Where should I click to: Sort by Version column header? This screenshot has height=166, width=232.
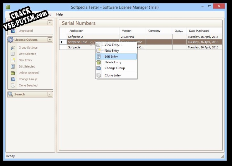click(133, 31)
